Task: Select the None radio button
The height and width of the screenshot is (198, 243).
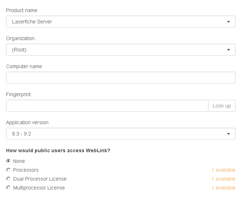Action: (8, 161)
